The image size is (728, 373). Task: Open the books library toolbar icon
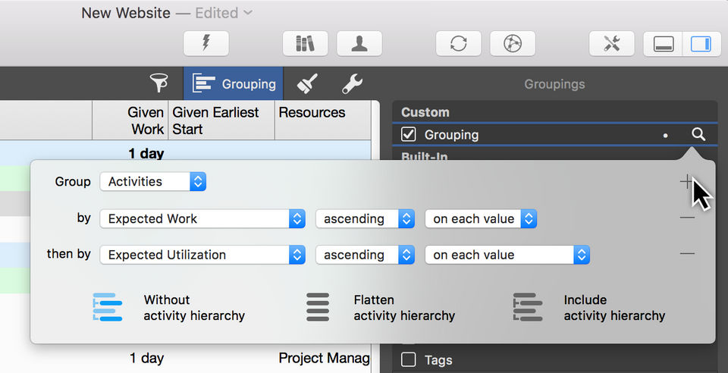point(305,43)
